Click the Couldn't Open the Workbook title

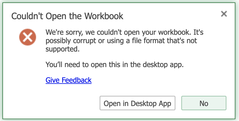pyautogui.click(x=67, y=16)
